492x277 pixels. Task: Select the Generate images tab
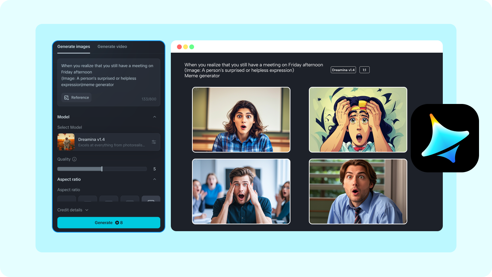point(73,47)
